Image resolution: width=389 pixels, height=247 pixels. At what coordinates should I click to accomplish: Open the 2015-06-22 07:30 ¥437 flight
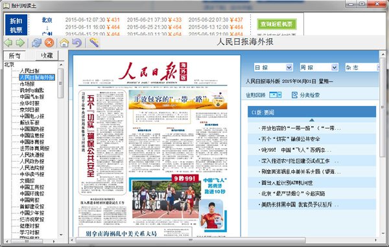coord(215,20)
